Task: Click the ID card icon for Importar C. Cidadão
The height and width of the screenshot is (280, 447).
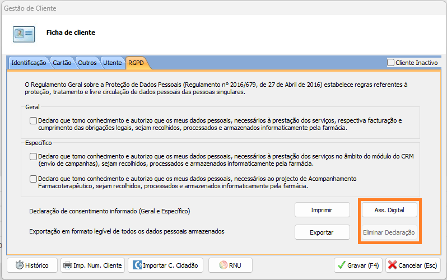Action: [x=136, y=265]
